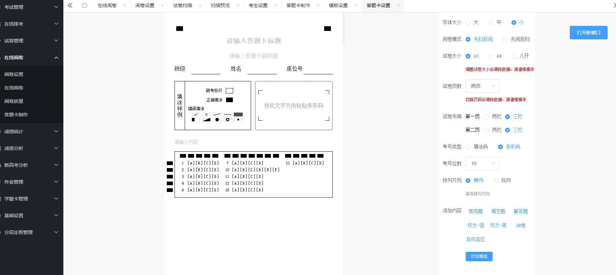The image size is (616, 275).
Task: Expand 分层走班管理 sidebar menu
Action: [32, 232]
